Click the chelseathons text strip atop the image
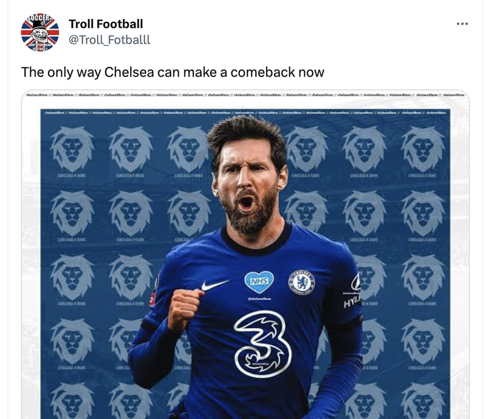 click(x=243, y=94)
